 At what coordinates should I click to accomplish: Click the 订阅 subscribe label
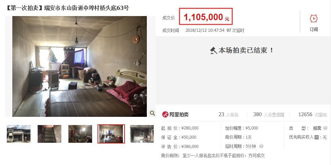(x=314, y=29)
